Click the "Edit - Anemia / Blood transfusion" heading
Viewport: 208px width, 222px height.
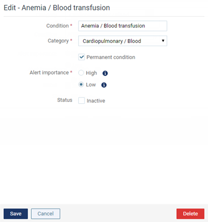pyautogui.click(x=57, y=8)
